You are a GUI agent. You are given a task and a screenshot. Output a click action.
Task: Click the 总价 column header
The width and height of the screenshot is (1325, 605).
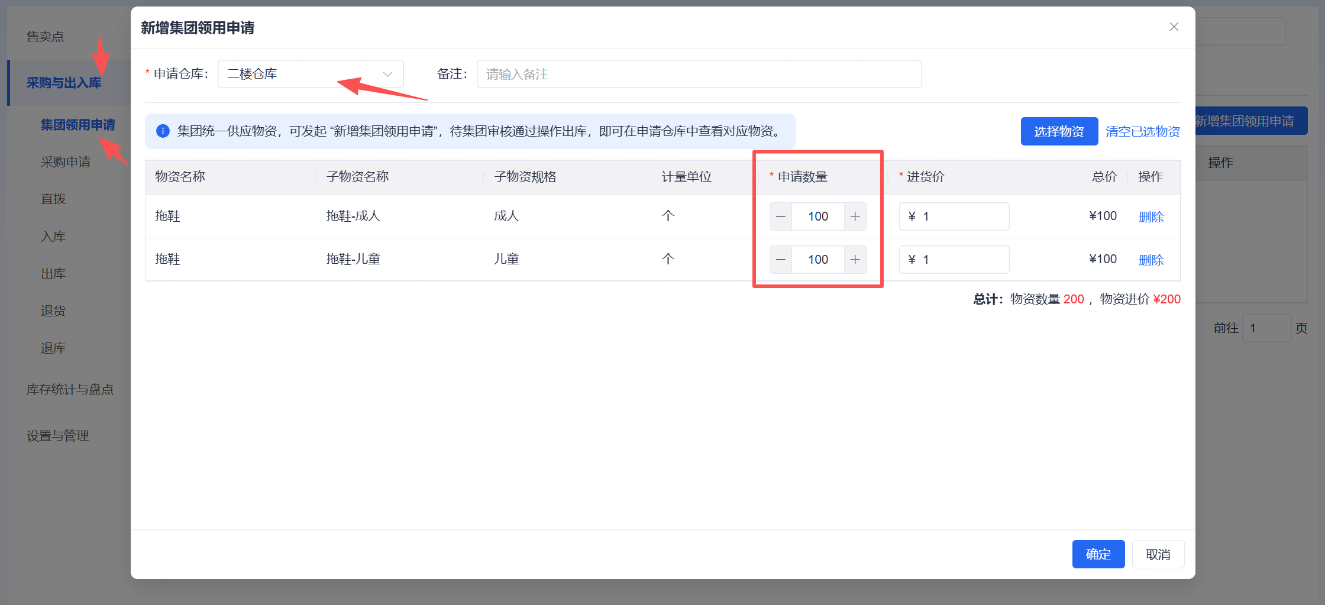coord(1104,177)
